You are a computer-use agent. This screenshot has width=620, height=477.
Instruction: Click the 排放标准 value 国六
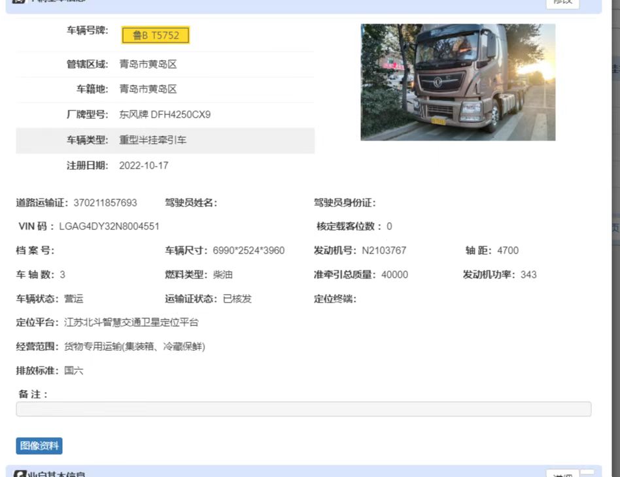74,370
